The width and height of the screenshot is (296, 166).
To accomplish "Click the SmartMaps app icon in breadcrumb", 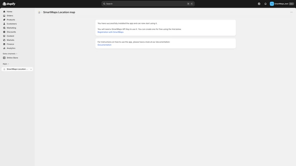I will [39, 12].
